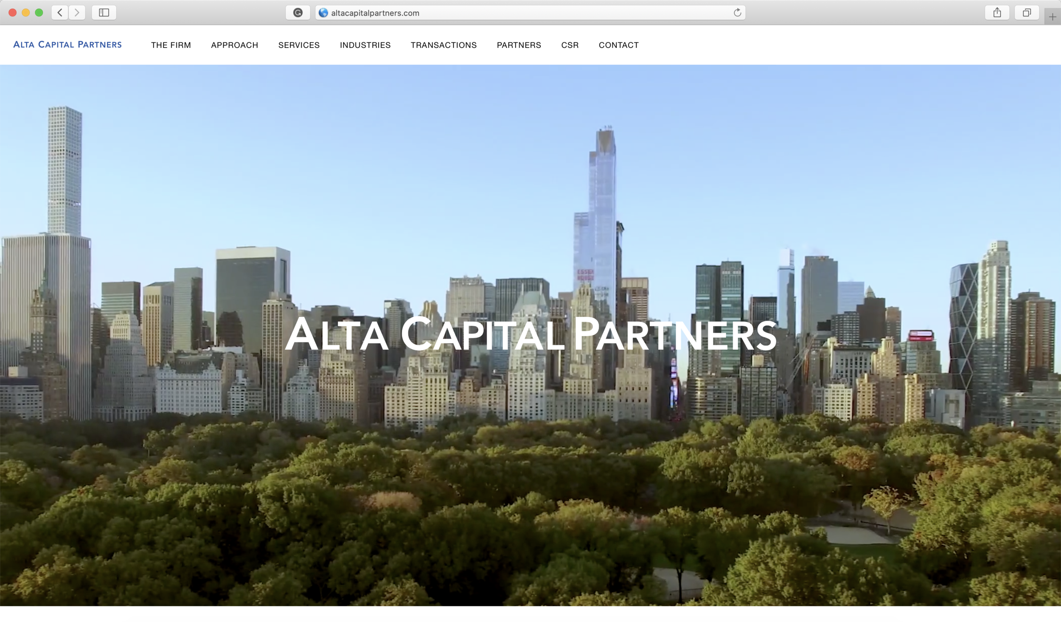Reload the page with the refresh icon
The image size is (1061, 622).
[x=737, y=13]
